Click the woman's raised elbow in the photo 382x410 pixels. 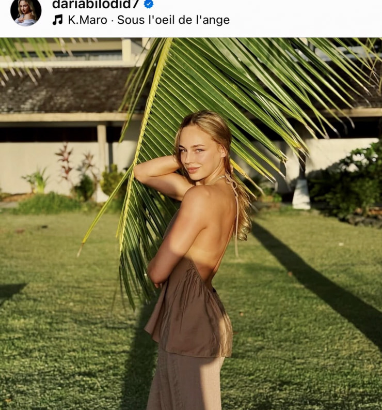pyautogui.click(x=138, y=171)
